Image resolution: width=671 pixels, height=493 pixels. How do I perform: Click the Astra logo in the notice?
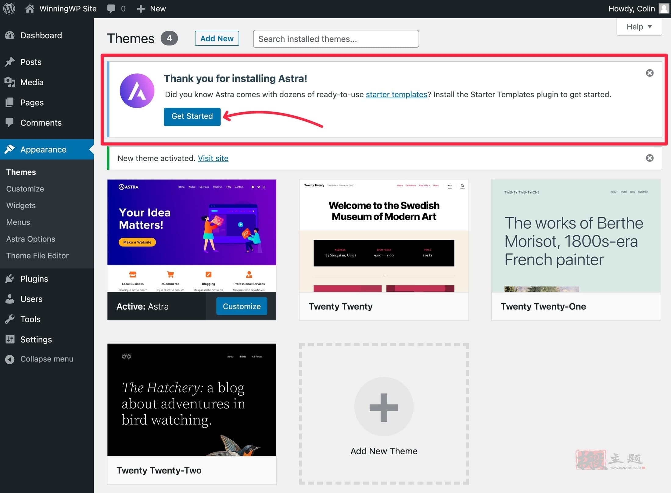(x=137, y=90)
